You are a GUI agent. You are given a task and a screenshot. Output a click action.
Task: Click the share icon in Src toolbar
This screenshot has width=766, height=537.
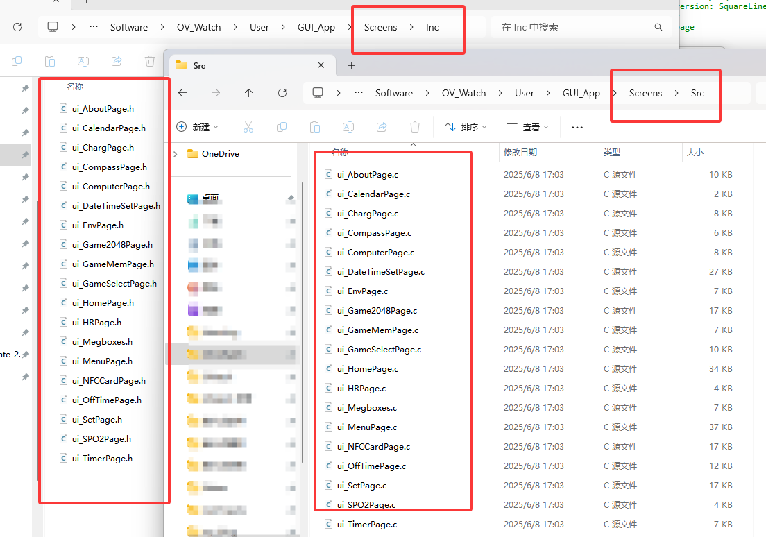[382, 127]
